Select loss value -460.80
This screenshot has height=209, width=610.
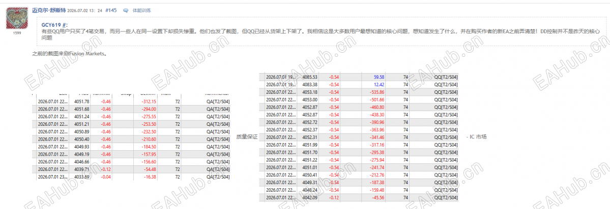[x=376, y=107]
